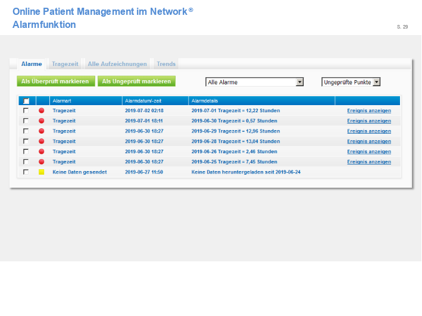Click red icon in 2,46 Stunden row

pos(42,151)
